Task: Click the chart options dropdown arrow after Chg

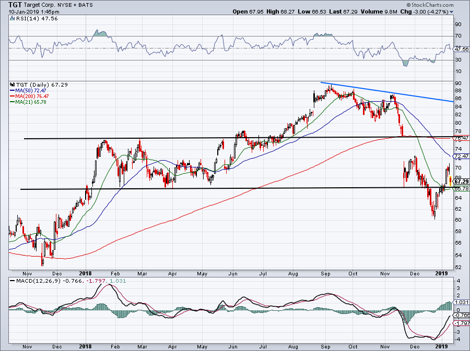Action: click(x=451, y=12)
